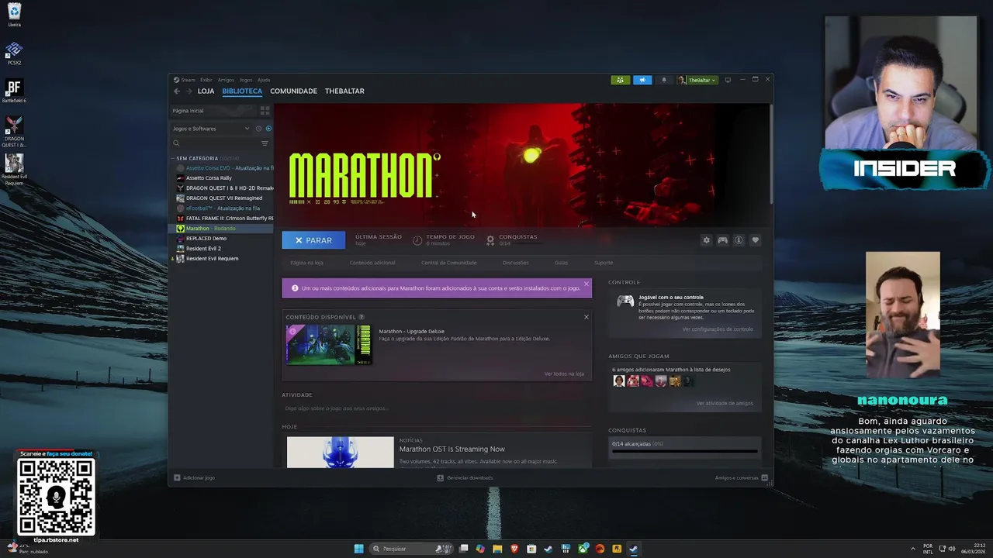Open the Amigos menu
993x558 pixels.
coord(226,80)
